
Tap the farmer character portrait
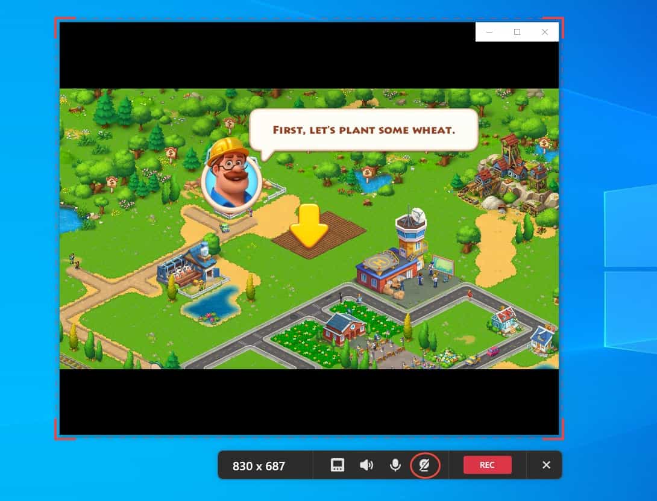tap(231, 176)
